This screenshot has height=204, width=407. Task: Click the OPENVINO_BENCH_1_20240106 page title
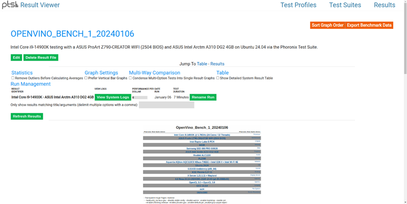(73, 34)
